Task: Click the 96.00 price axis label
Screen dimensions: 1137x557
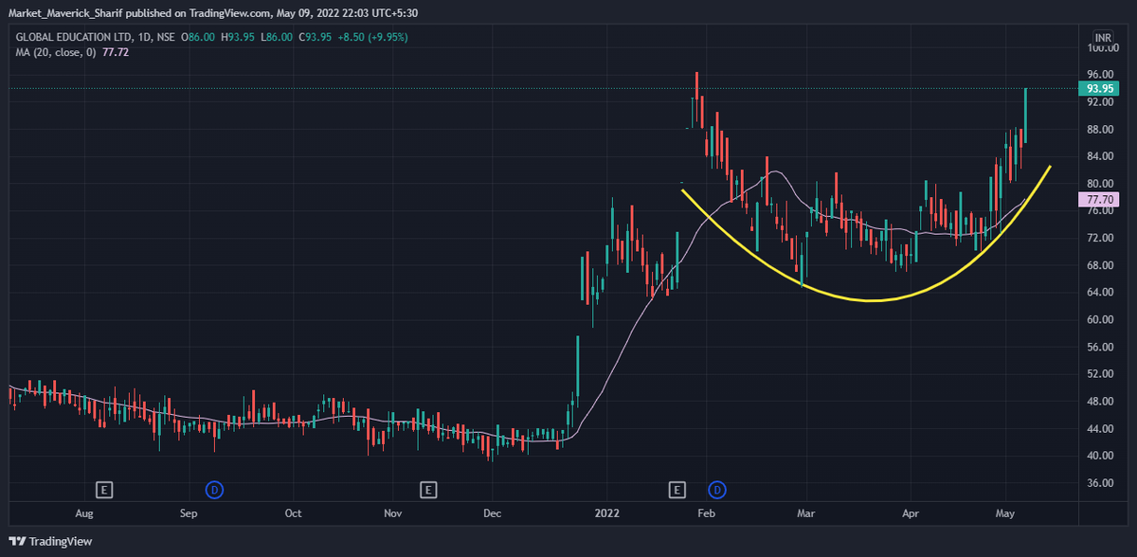Action: pyautogui.click(x=1099, y=75)
